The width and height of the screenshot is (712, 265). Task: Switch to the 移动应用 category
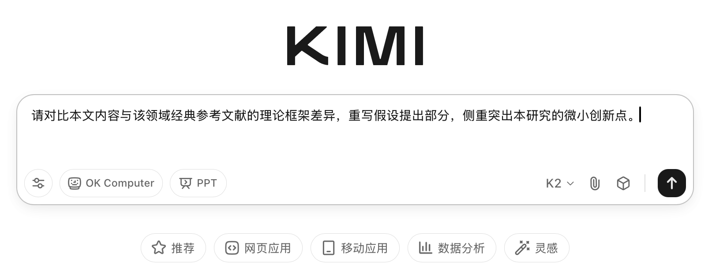[355, 248]
